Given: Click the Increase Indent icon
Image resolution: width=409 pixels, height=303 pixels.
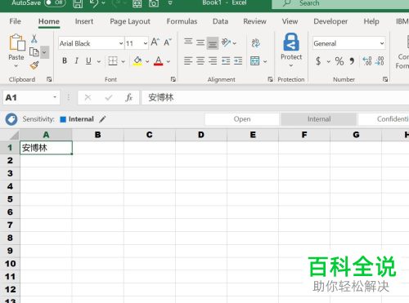Looking at the screenshot, I should pyautogui.click(x=238, y=60).
